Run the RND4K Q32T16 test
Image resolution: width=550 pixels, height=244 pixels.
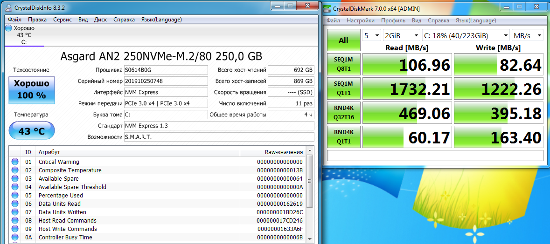344,113
